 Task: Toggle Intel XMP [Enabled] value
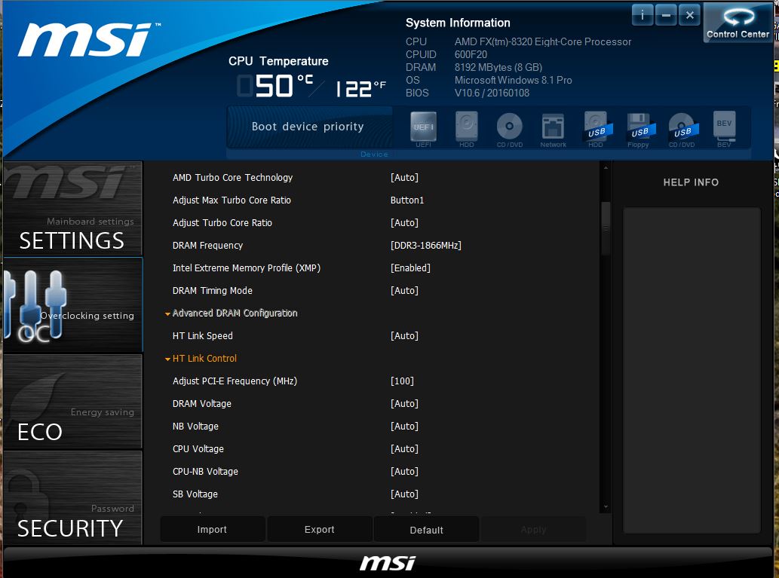(x=410, y=268)
